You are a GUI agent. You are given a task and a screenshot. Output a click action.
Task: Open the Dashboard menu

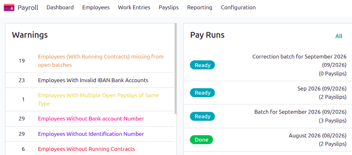[x=60, y=8]
